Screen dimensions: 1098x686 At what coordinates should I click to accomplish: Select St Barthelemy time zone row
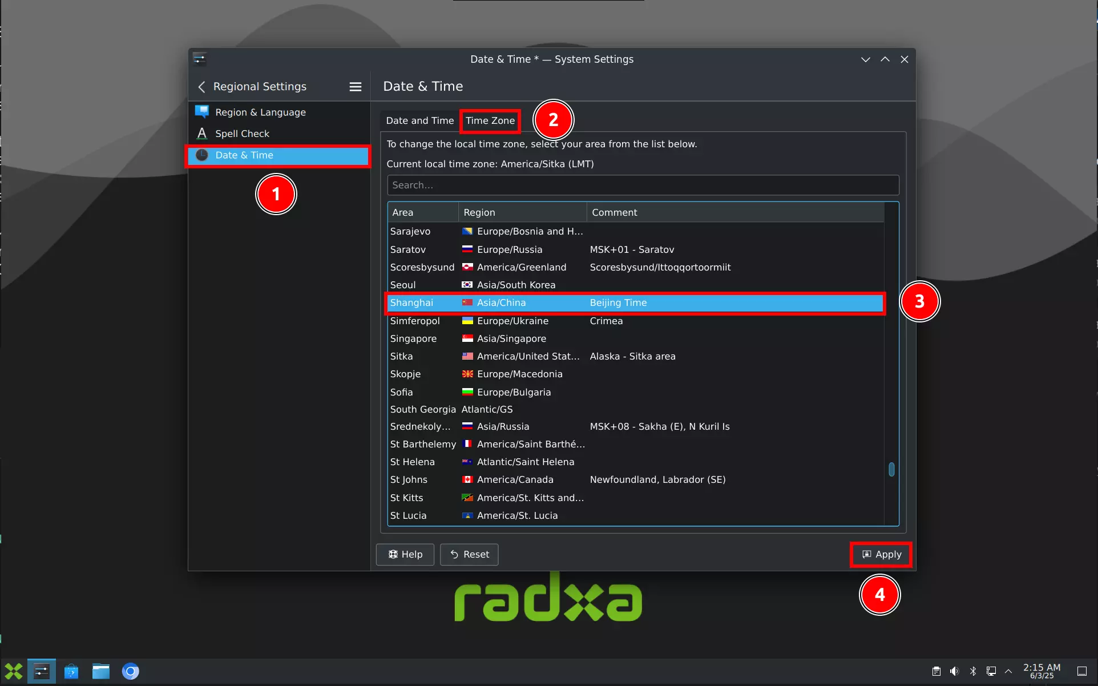tap(636, 444)
